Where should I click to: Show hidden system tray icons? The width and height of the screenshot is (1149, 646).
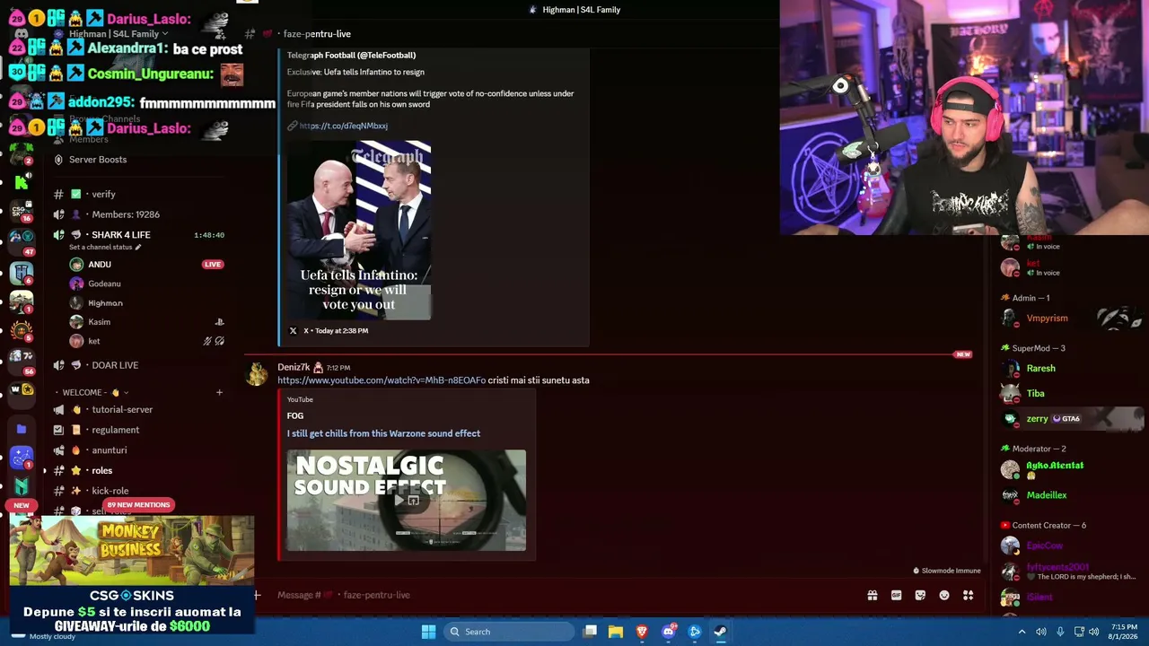1022,632
